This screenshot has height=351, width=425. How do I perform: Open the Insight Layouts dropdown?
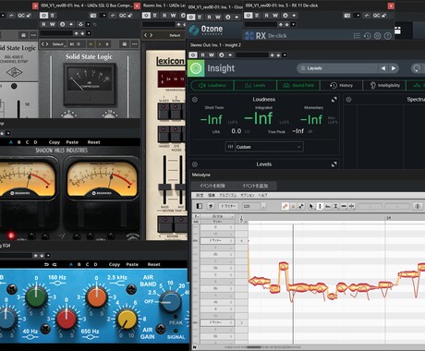(x=337, y=68)
